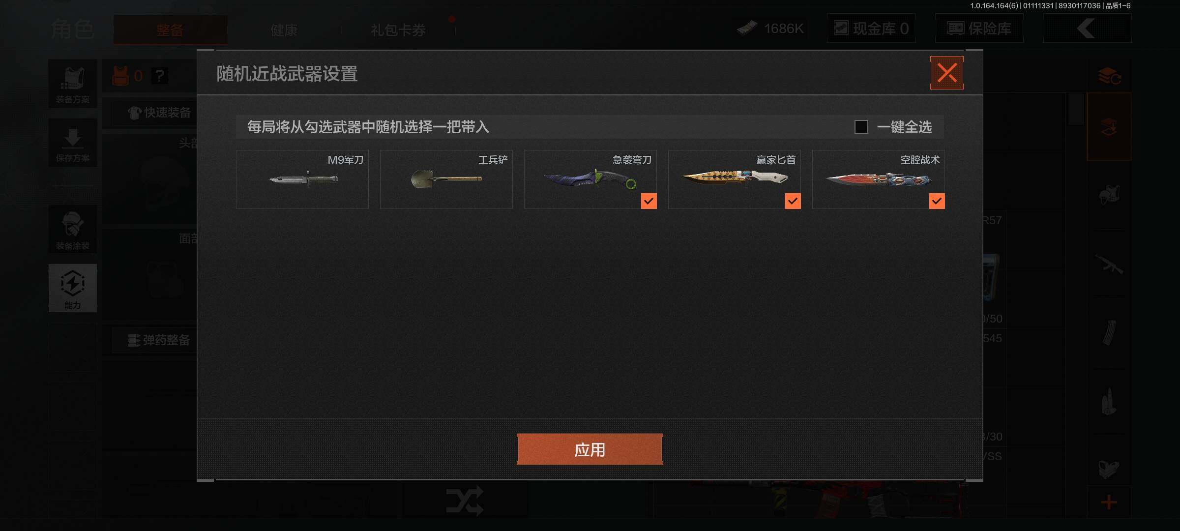The image size is (1180, 531).
Task: Click the rifle category icon in right sidebar
Action: (x=1109, y=265)
